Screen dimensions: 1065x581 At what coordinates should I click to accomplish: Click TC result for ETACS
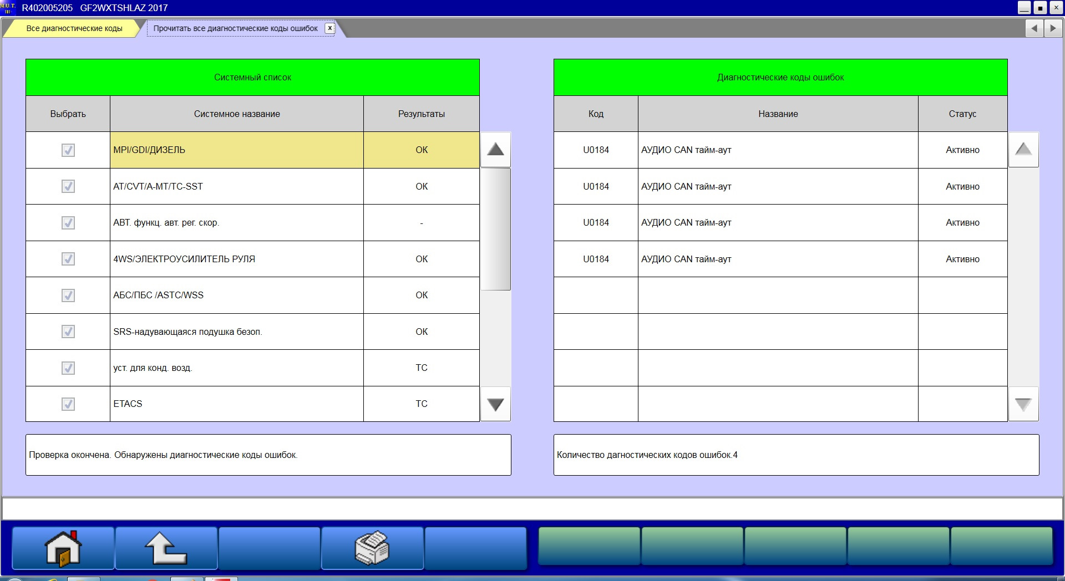tap(422, 404)
